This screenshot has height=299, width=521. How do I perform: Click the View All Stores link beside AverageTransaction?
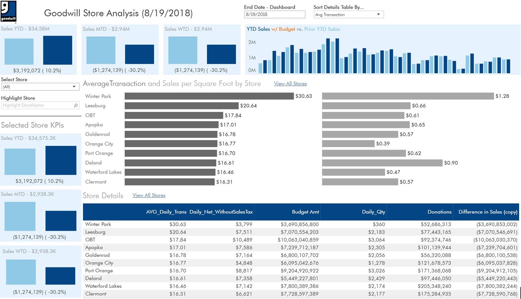point(290,83)
